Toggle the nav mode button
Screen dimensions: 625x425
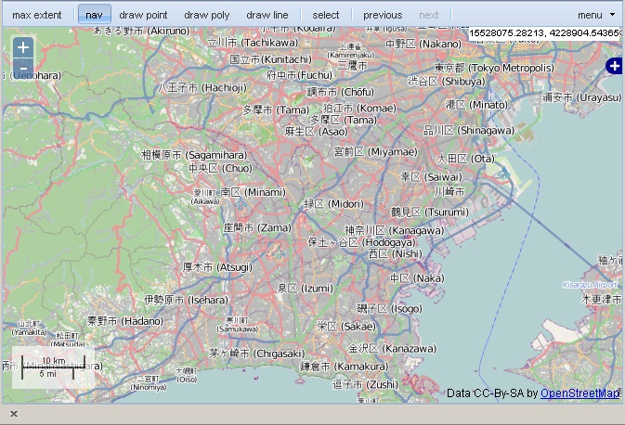pos(94,15)
